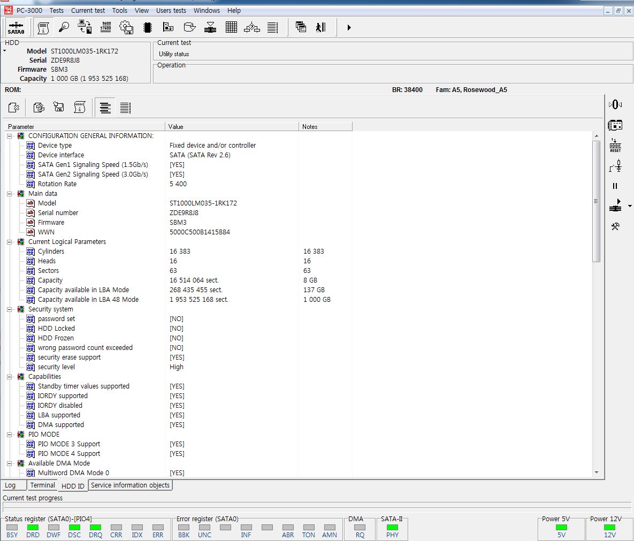Image resolution: width=634 pixels, height=541 pixels.
Task: Open the dropdown arrow beside head stack icon
Action: pos(630,206)
